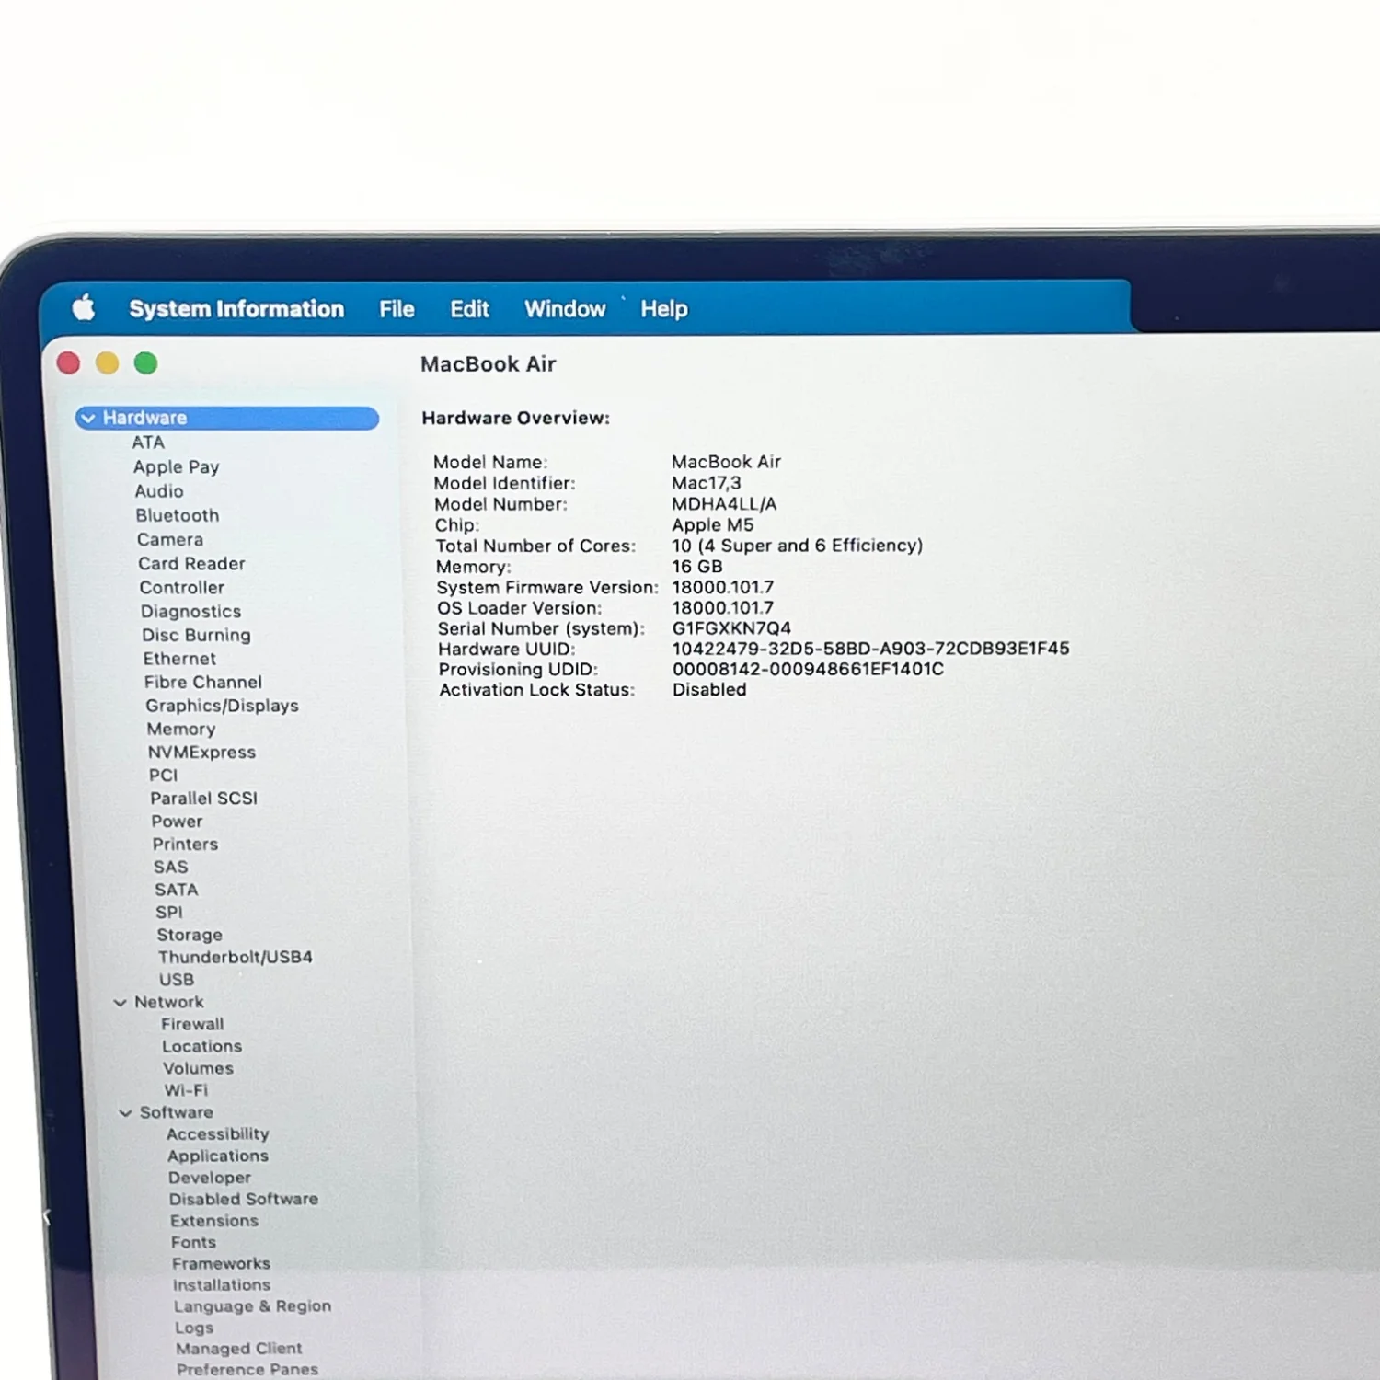Open the File menu

397,309
